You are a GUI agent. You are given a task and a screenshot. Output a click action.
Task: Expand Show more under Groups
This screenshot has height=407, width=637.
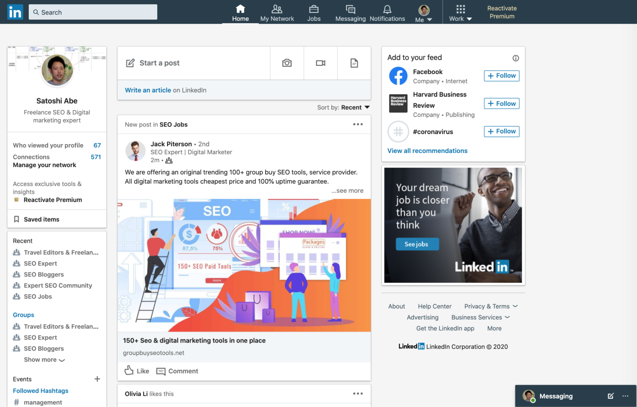pyautogui.click(x=44, y=360)
